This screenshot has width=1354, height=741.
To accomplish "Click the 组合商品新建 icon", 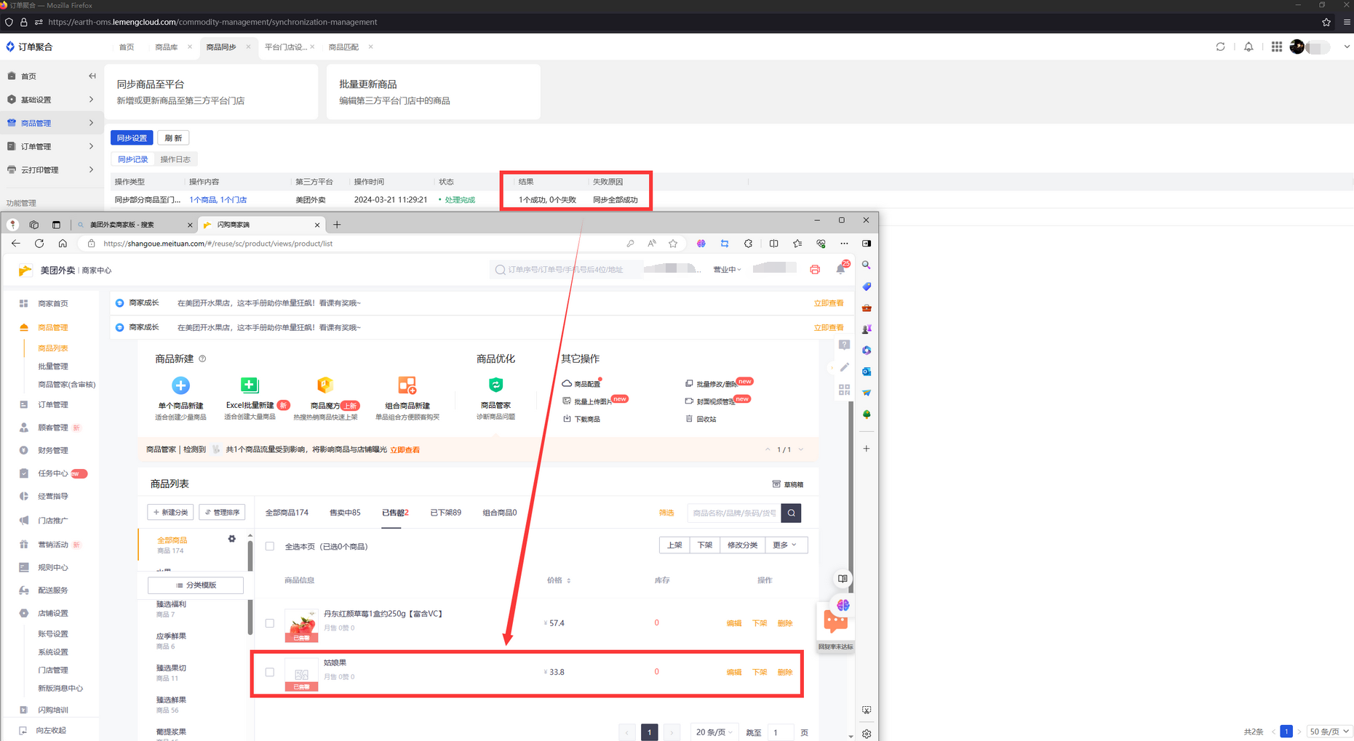I will click(x=407, y=385).
